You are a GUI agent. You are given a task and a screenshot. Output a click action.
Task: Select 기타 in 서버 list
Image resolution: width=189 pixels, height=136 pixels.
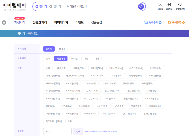tap(70, 121)
